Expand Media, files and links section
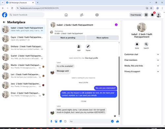This screenshot has width=165, height=129. pyautogui.click(x=142, y=66)
